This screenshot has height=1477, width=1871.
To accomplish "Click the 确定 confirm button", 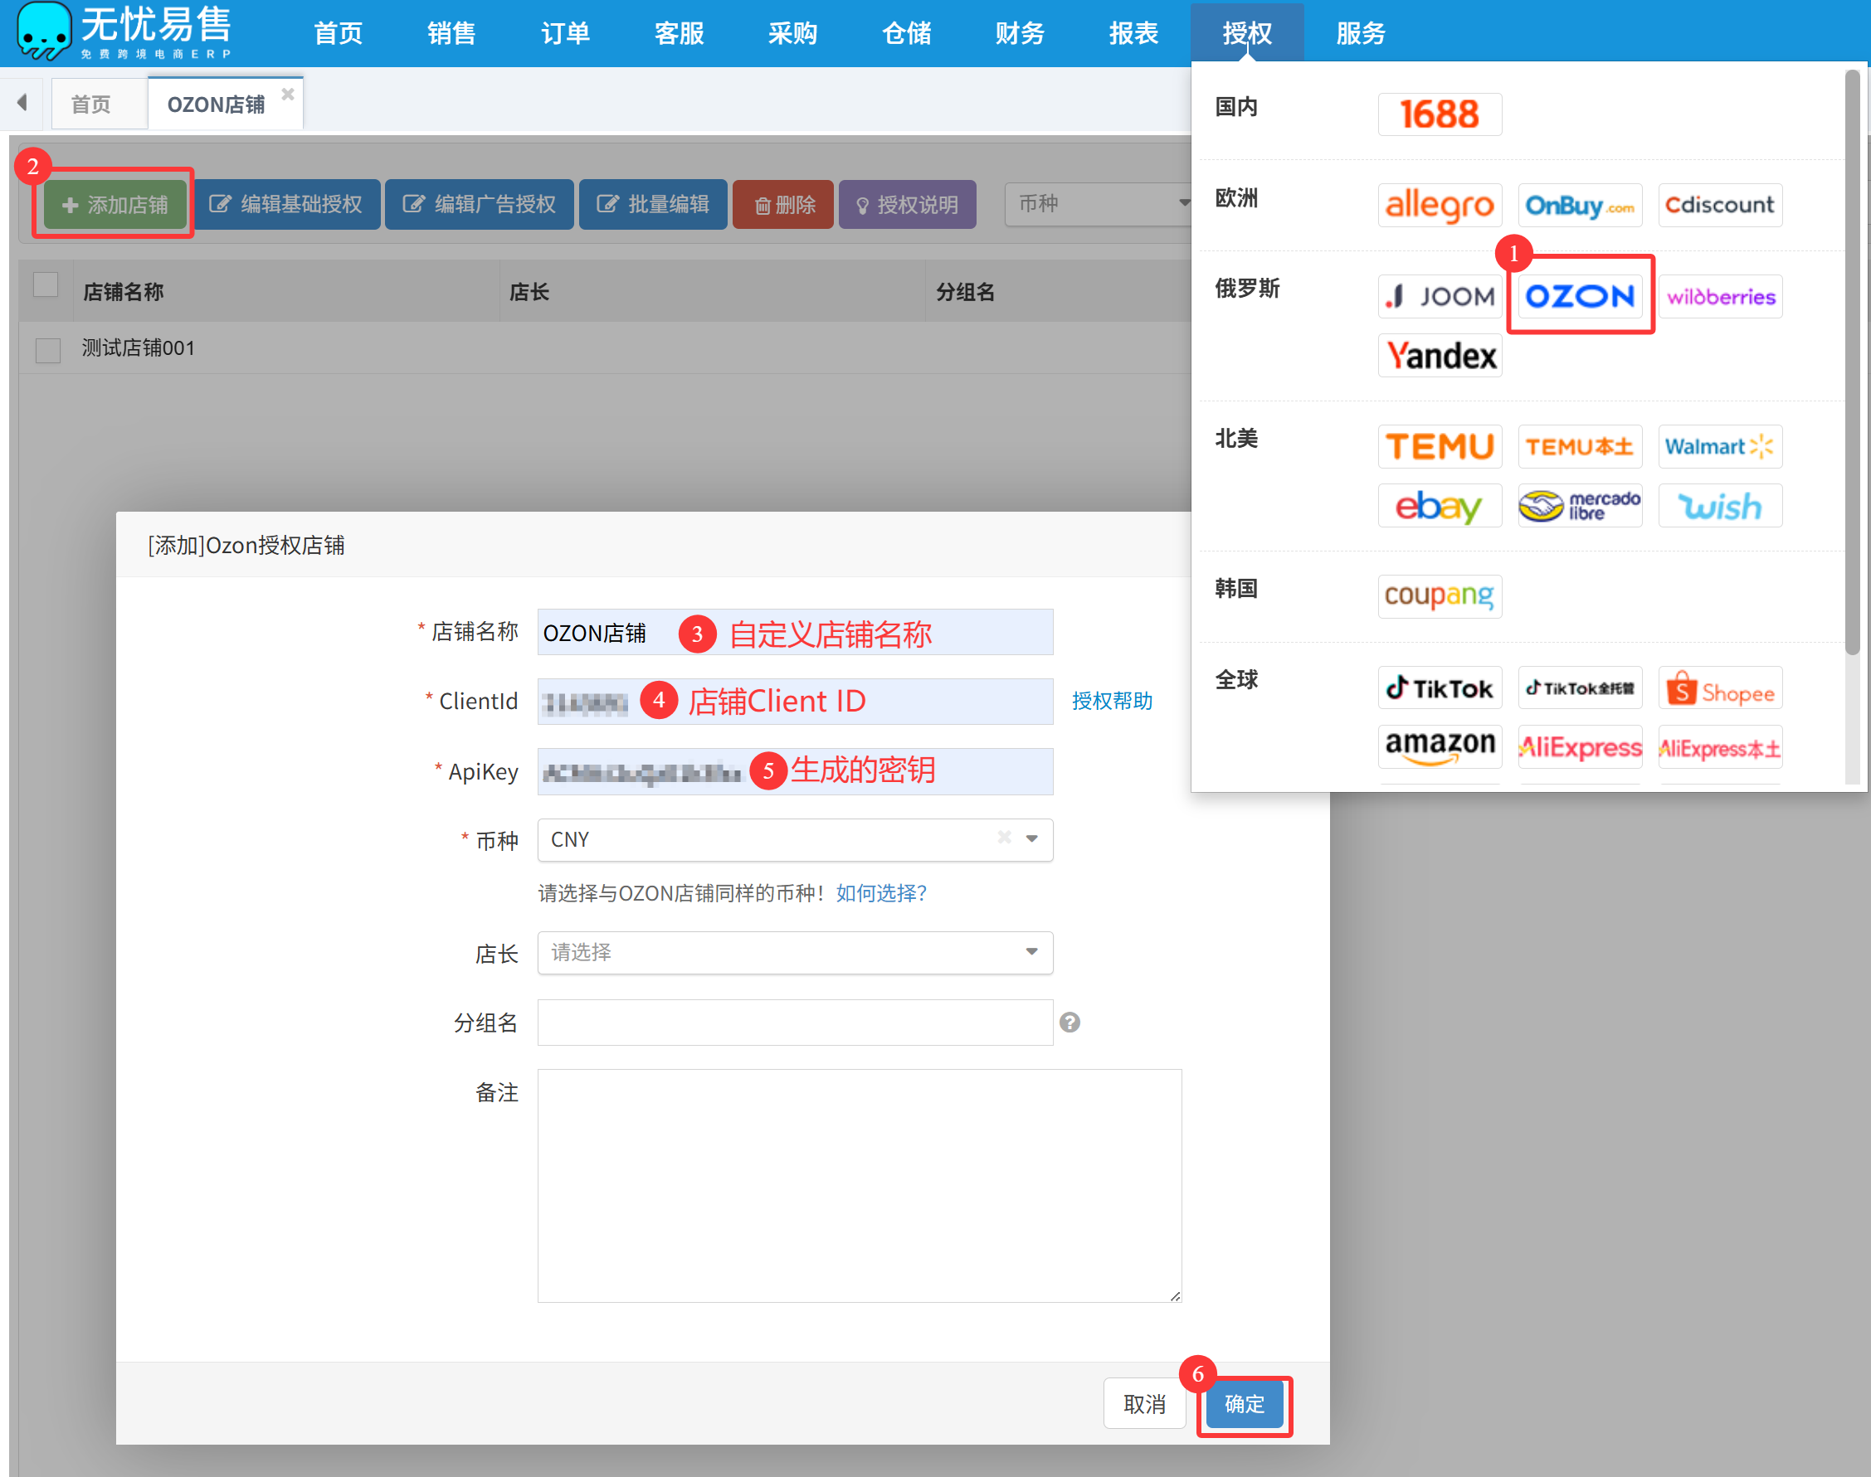I will coord(1244,1403).
